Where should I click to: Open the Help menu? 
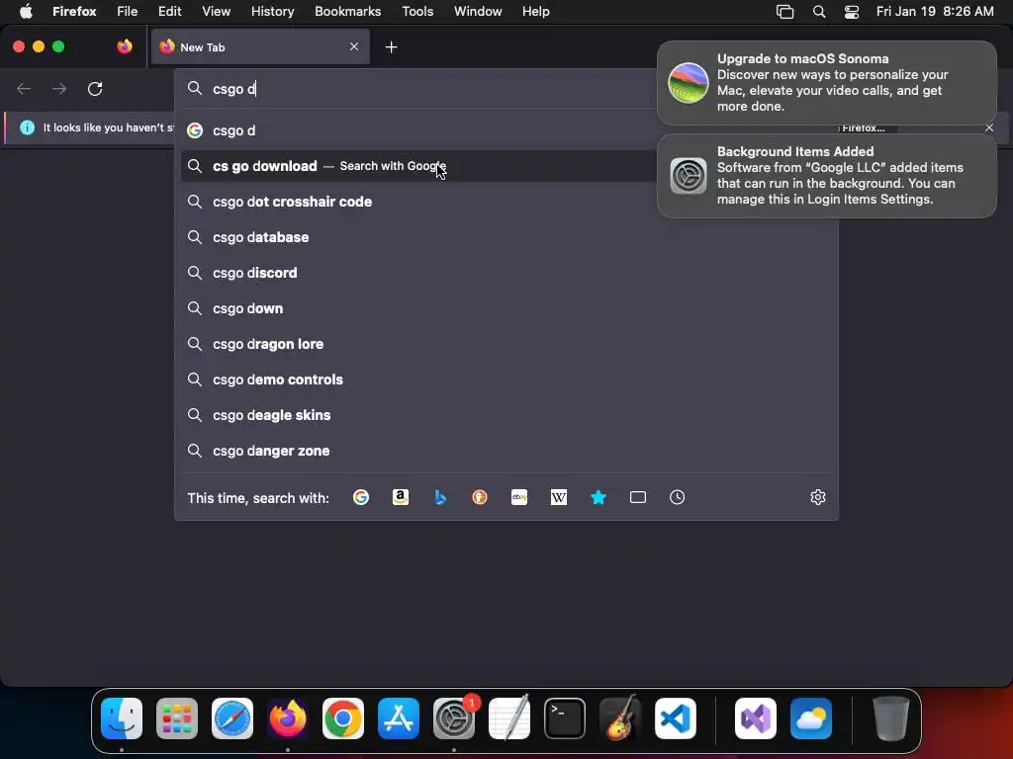pos(535,11)
